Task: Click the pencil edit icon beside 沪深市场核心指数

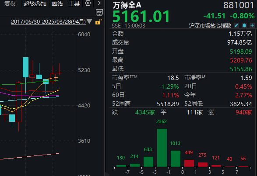Action: [236, 25]
